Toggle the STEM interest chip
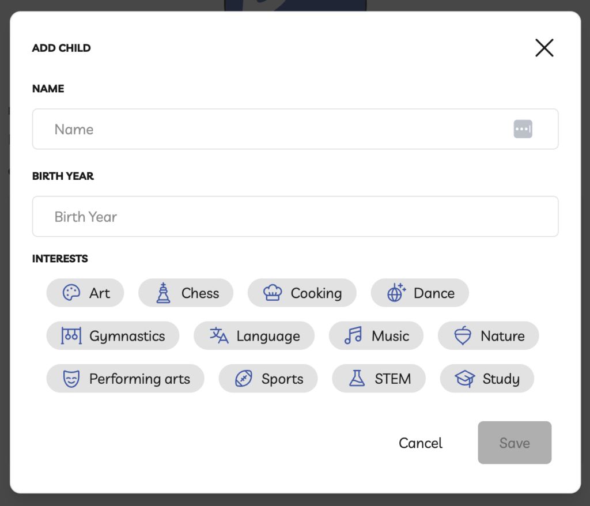The image size is (590, 506). (379, 379)
